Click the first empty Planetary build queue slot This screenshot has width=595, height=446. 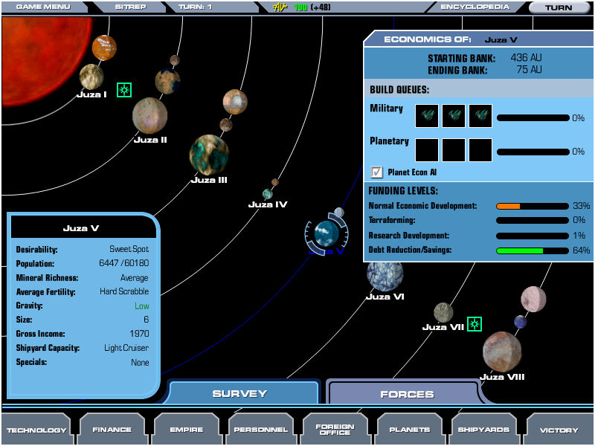pos(427,150)
